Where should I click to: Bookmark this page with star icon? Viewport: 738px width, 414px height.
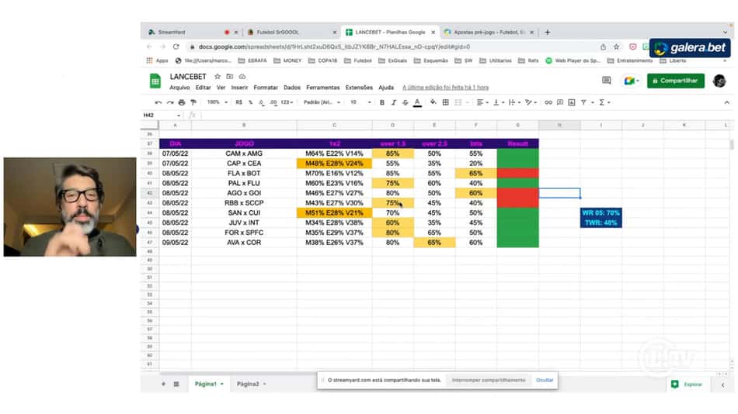[x=617, y=47]
